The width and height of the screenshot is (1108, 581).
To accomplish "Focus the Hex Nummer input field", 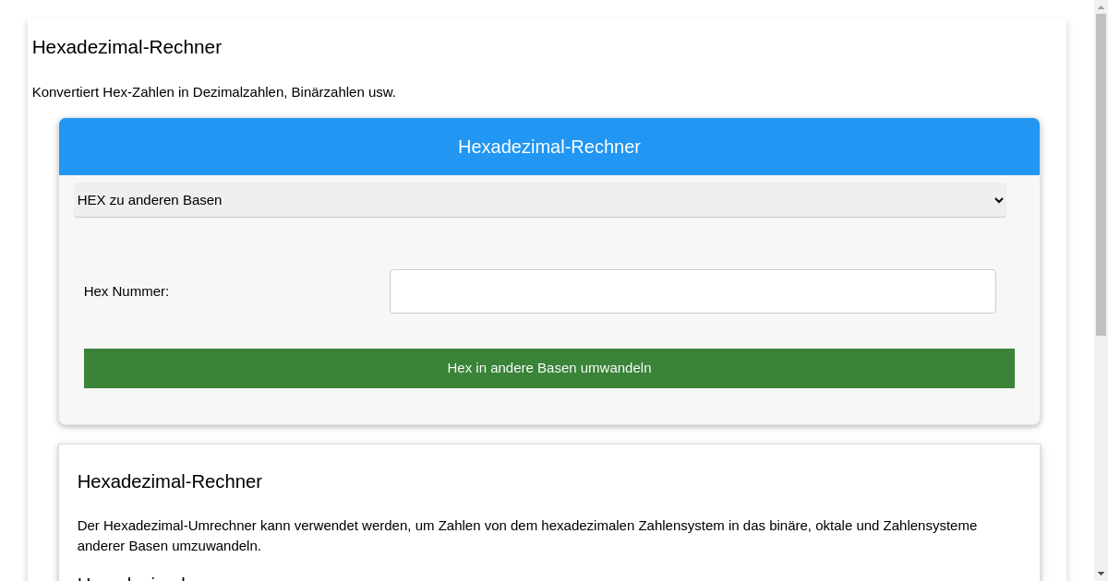I will click(692, 291).
